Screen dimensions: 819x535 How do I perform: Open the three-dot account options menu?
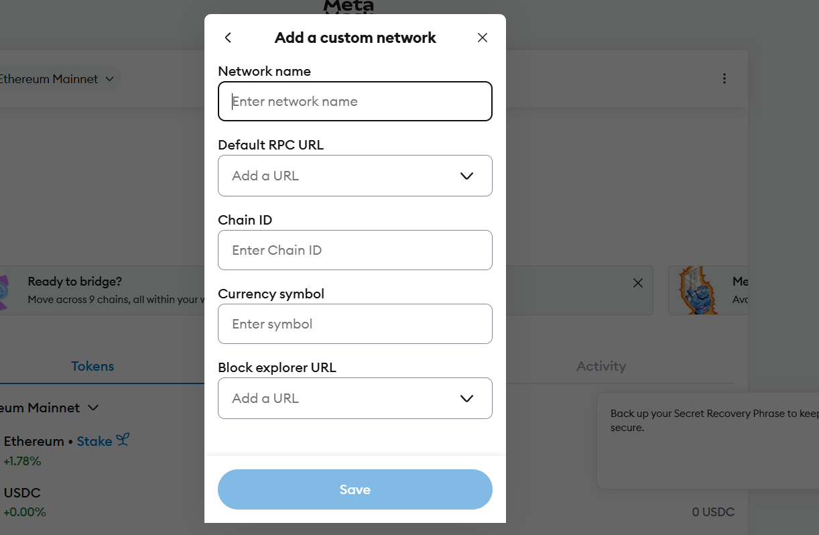coord(724,78)
